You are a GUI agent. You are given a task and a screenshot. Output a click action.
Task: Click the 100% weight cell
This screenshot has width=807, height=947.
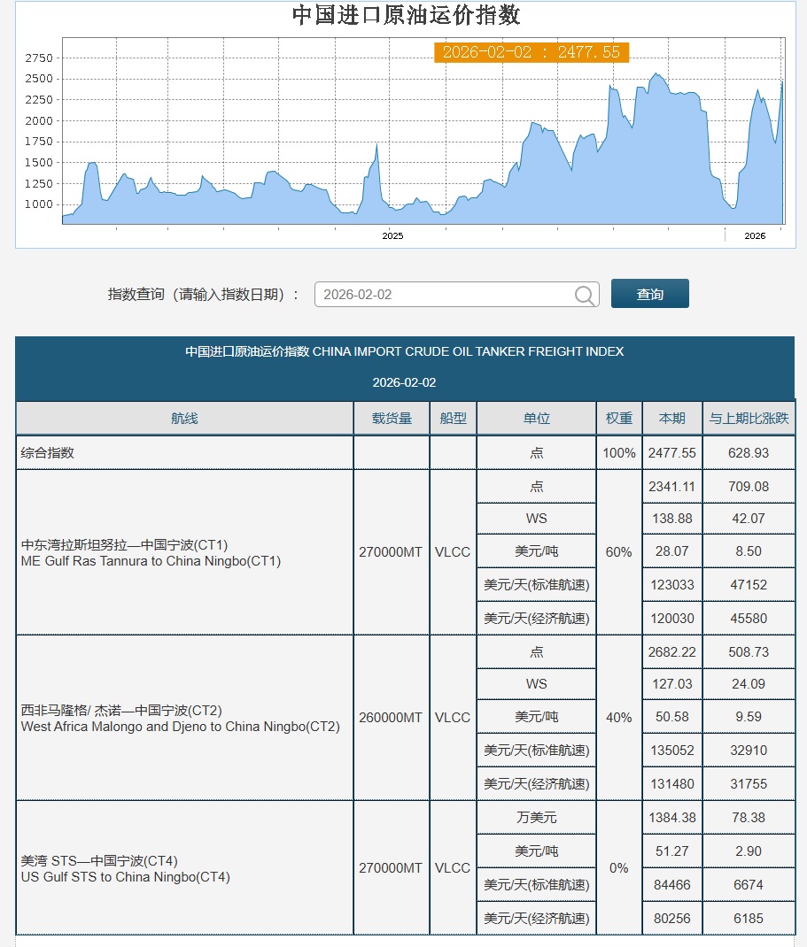click(x=619, y=453)
